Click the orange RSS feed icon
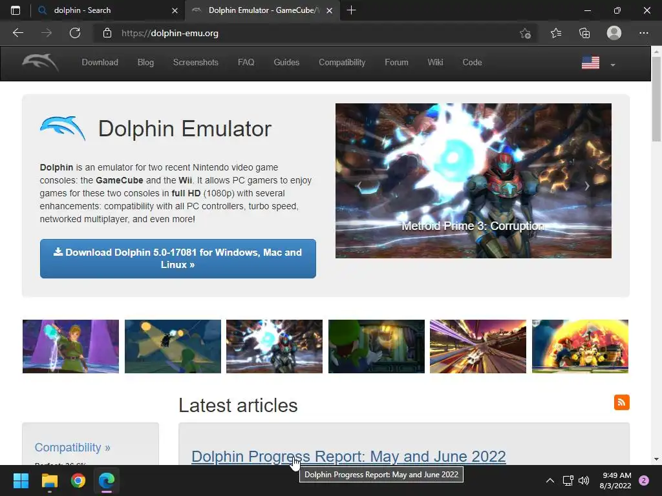 click(x=621, y=402)
